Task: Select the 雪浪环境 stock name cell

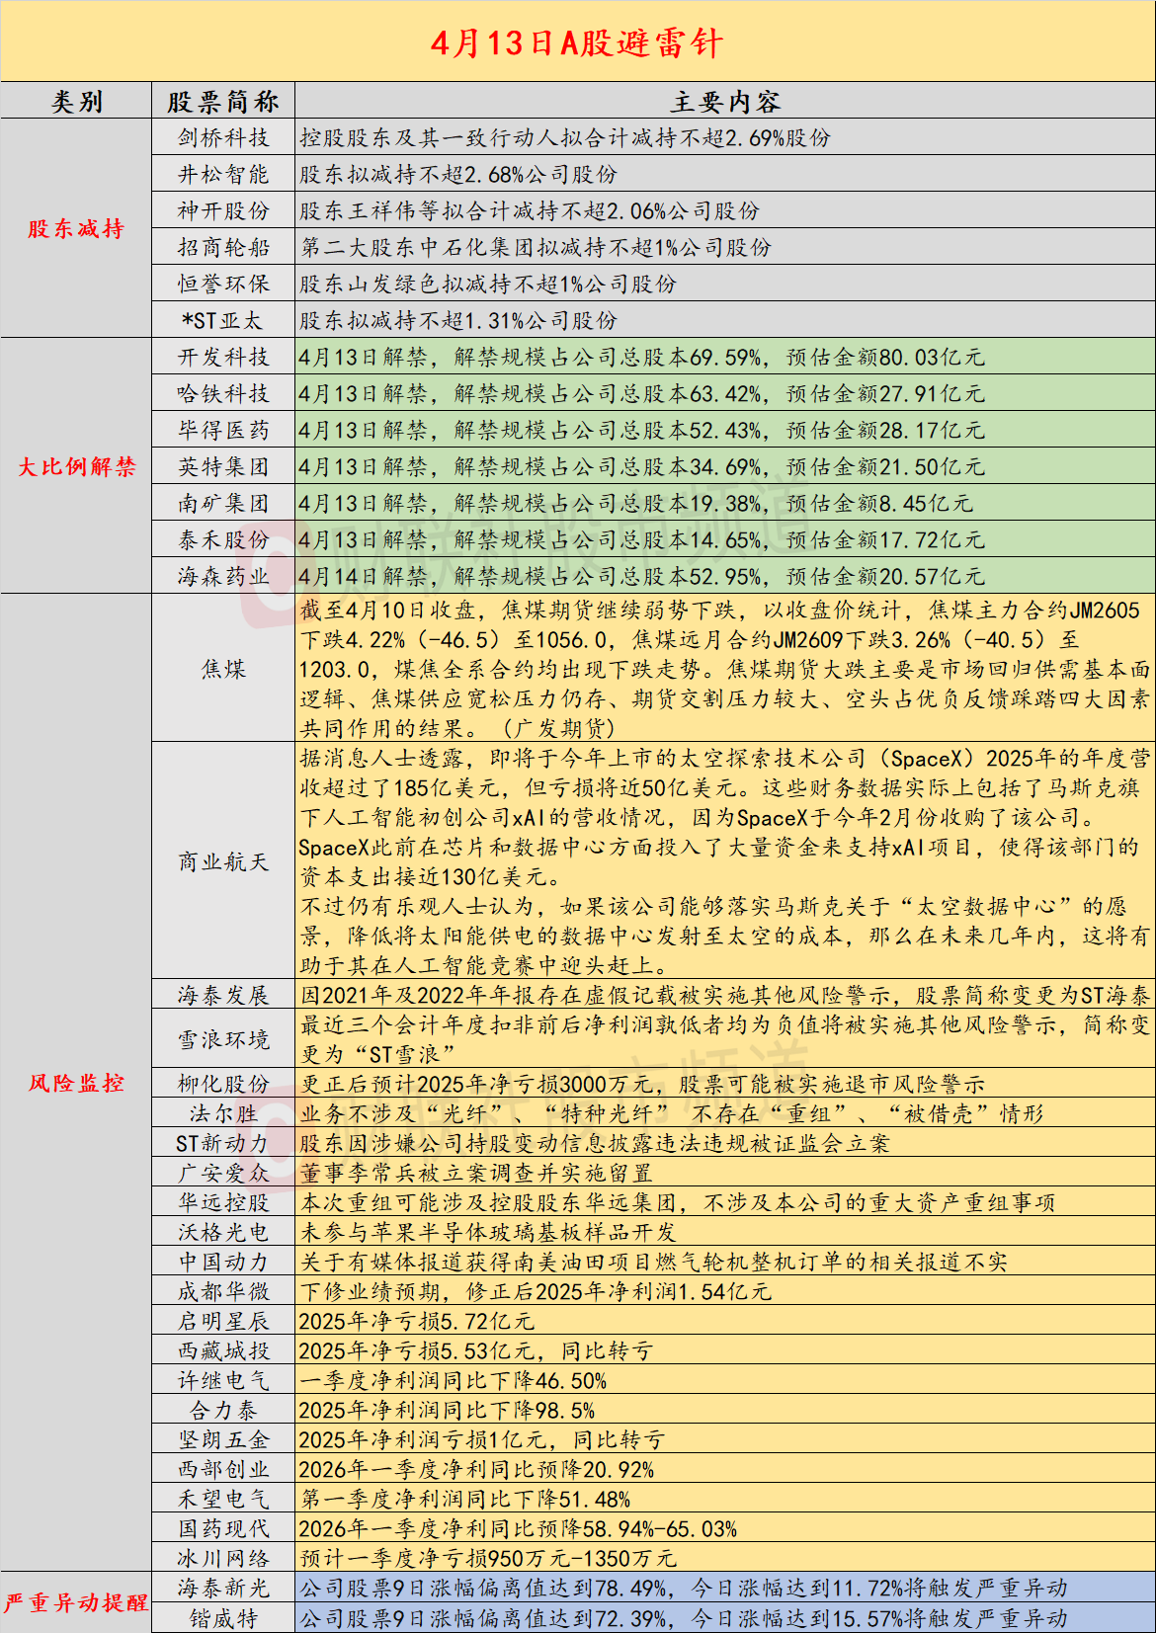Action: coord(223,1039)
